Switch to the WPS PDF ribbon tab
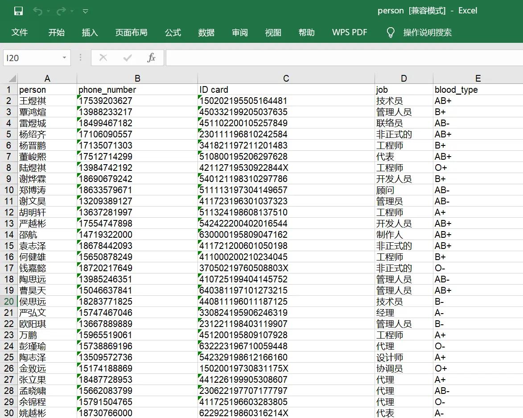The width and height of the screenshot is (523, 418). [x=349, y=32]
